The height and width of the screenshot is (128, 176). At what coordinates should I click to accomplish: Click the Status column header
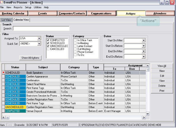coord(15,67)
